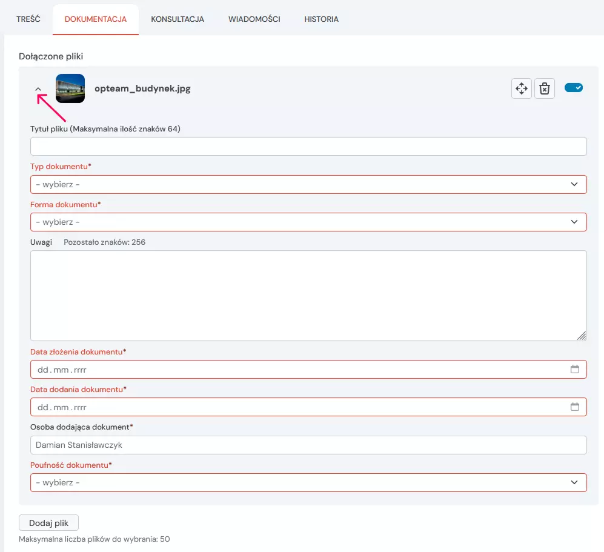604x552 pixels.
Task: Click the Dodaj plik button
Action: coord(49,523)
